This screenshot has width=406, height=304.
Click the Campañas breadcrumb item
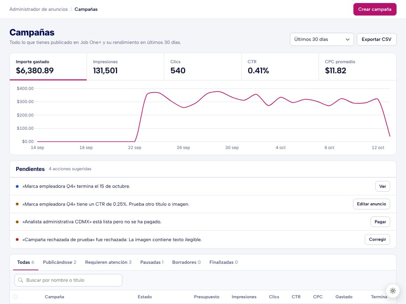click(86, 9)
